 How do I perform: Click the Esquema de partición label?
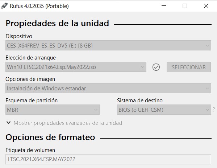point(32,101)
